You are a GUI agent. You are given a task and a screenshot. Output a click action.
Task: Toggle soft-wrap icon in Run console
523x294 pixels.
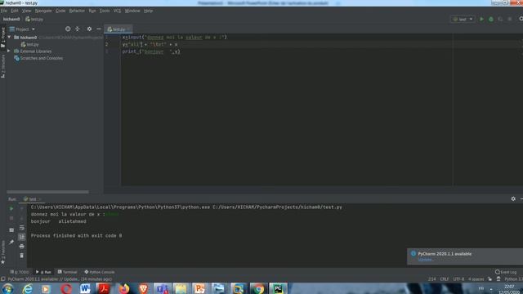(x=22, y=228)
